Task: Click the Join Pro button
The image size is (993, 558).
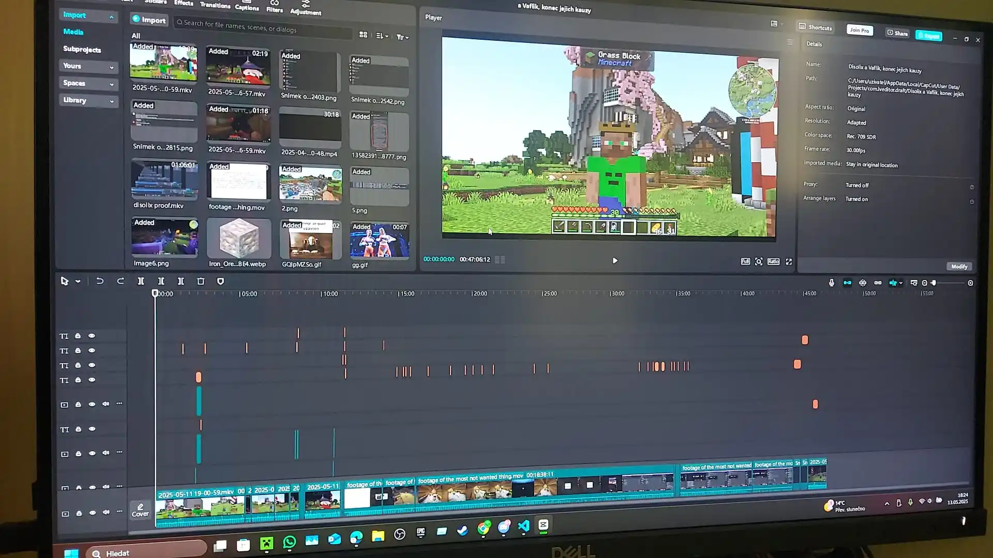Action: 860,30
